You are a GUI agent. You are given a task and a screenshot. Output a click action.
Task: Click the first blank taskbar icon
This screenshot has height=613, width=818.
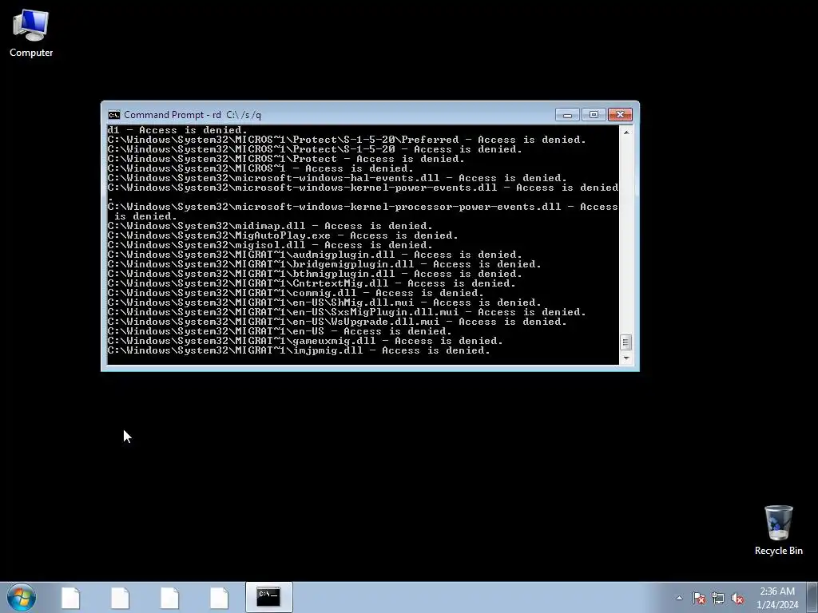(70, 598)
